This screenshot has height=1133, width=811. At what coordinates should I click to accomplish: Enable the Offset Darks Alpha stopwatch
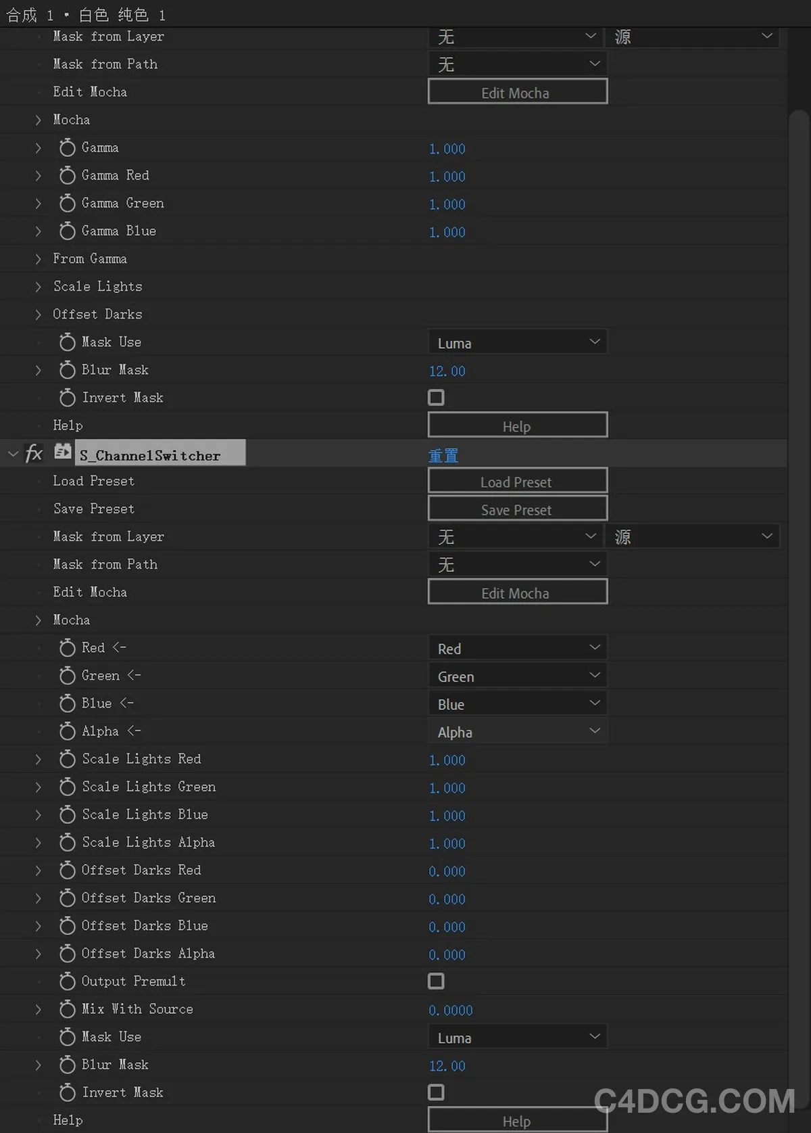point(67,954)
